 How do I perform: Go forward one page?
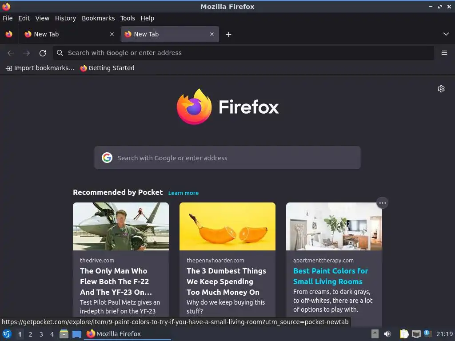(x=27, y=53)
